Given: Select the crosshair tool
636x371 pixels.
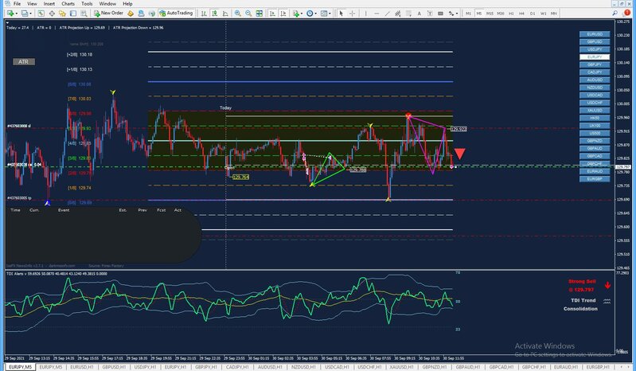Looking at the screenshot, I should click(352, 14).
